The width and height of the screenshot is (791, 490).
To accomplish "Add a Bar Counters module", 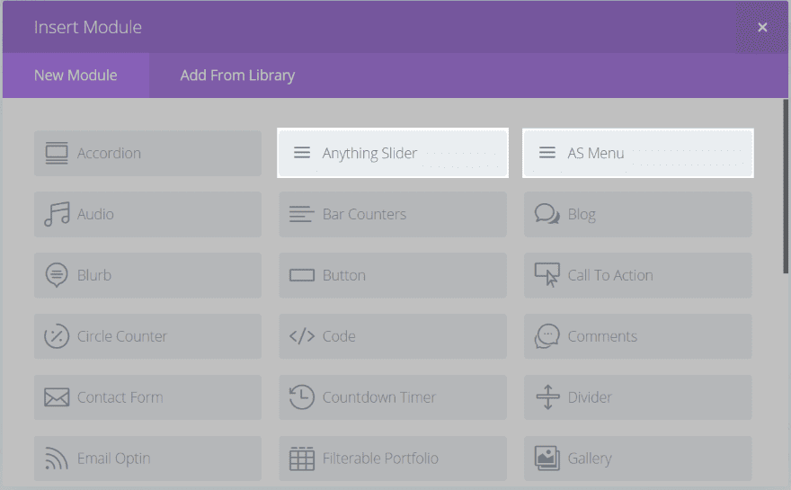I will (393, 215).
